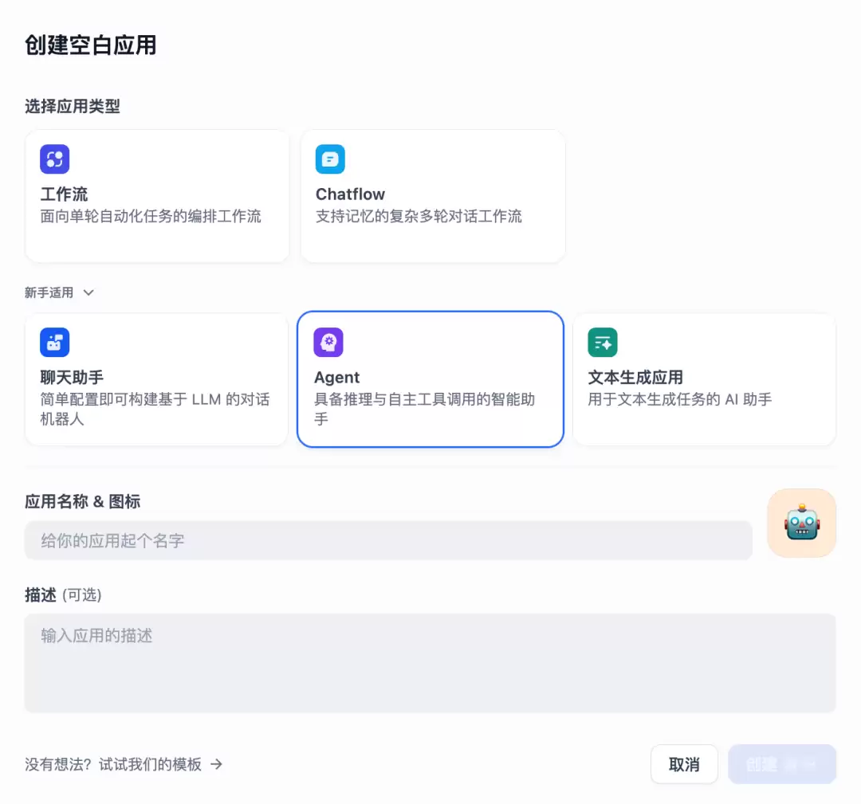Click text 支持记忆的复杂多轮对话工作流
Viewport: 861px width, 804px height.
coord(419,216)
